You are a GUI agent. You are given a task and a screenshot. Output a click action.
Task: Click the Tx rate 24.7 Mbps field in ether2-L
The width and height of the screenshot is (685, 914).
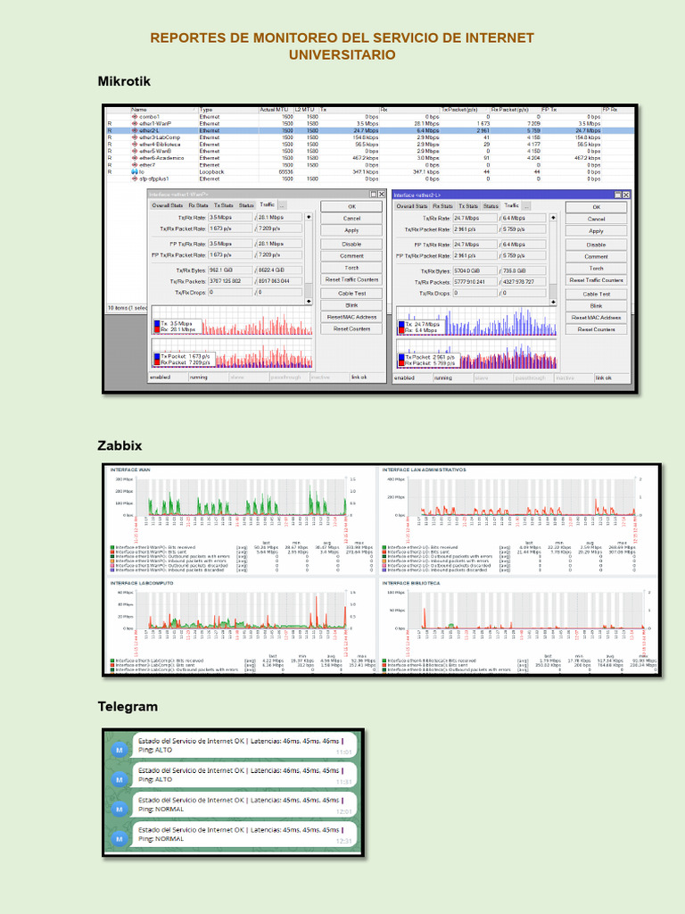click(x=475, y=218)
